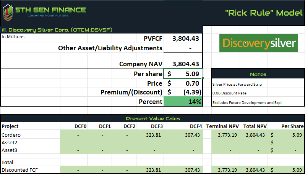Select the "Excludes Future Development and Expl" note
The height and width of the screenshot is (174, 305).
247,103
